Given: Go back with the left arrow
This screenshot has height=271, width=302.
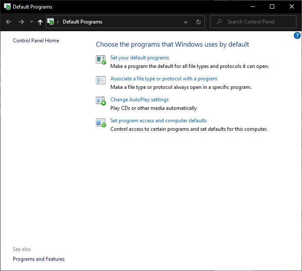Looking at the screenshot, I should (9, 22).
